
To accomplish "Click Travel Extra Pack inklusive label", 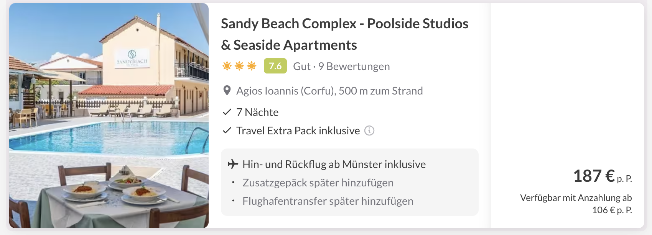I will pos(298,131).
